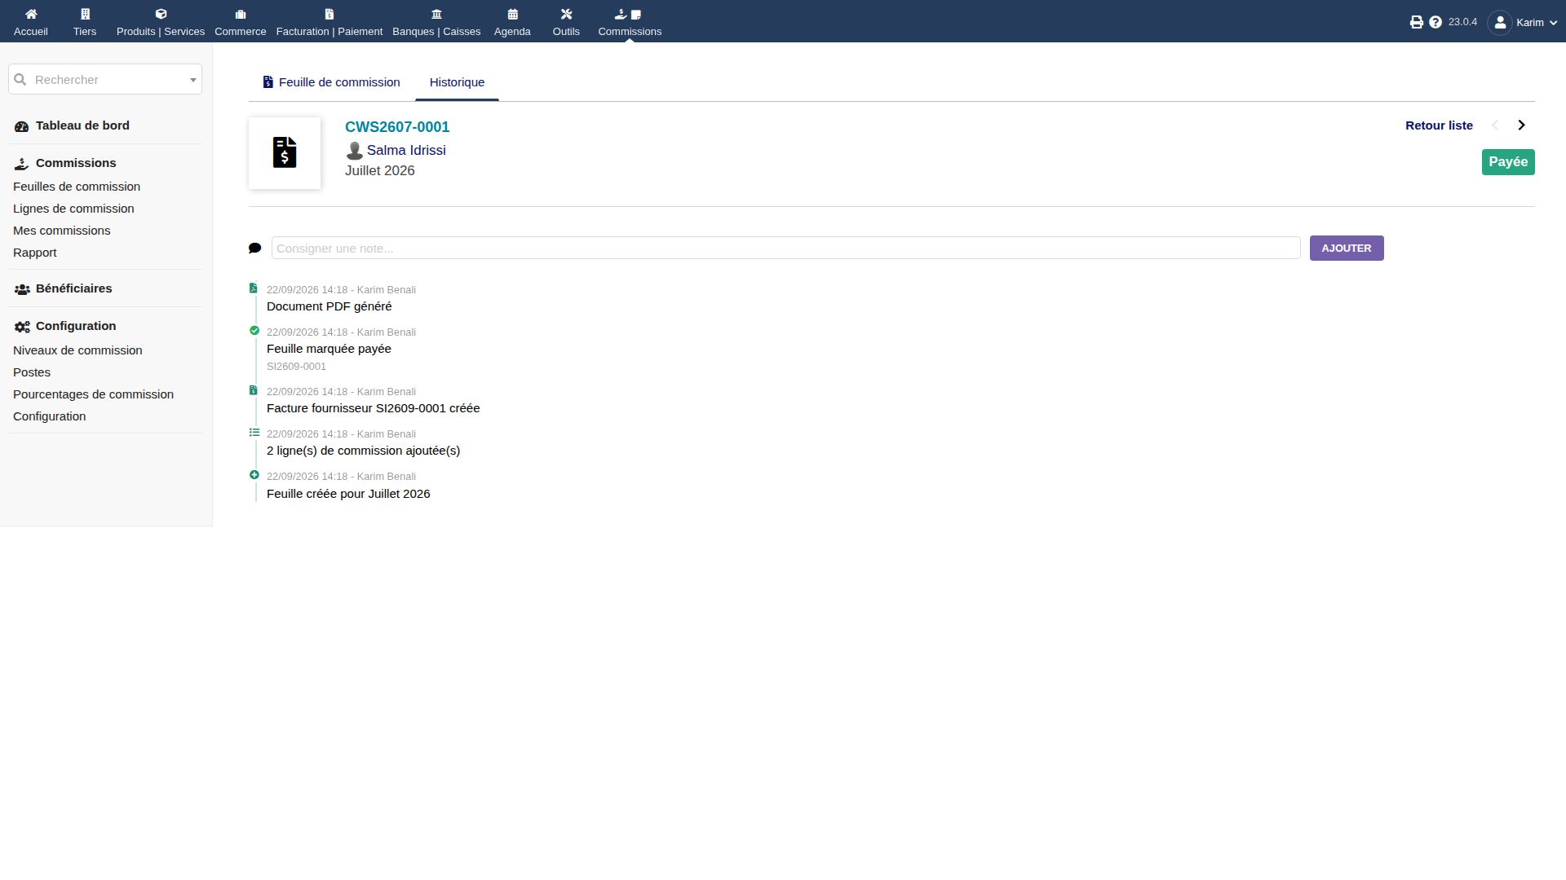Viewport: 1566px width, 880px height.
Task: Open the Accueil home icon
Action: (31, 14)
